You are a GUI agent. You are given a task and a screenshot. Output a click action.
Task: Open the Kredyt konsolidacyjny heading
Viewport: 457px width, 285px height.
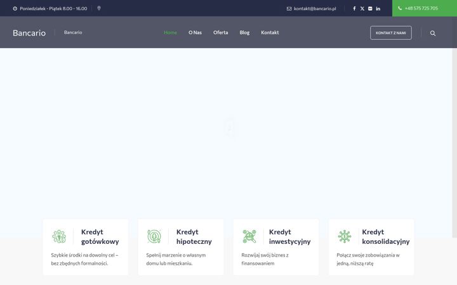pyautogui.click(x=386, y=237)
